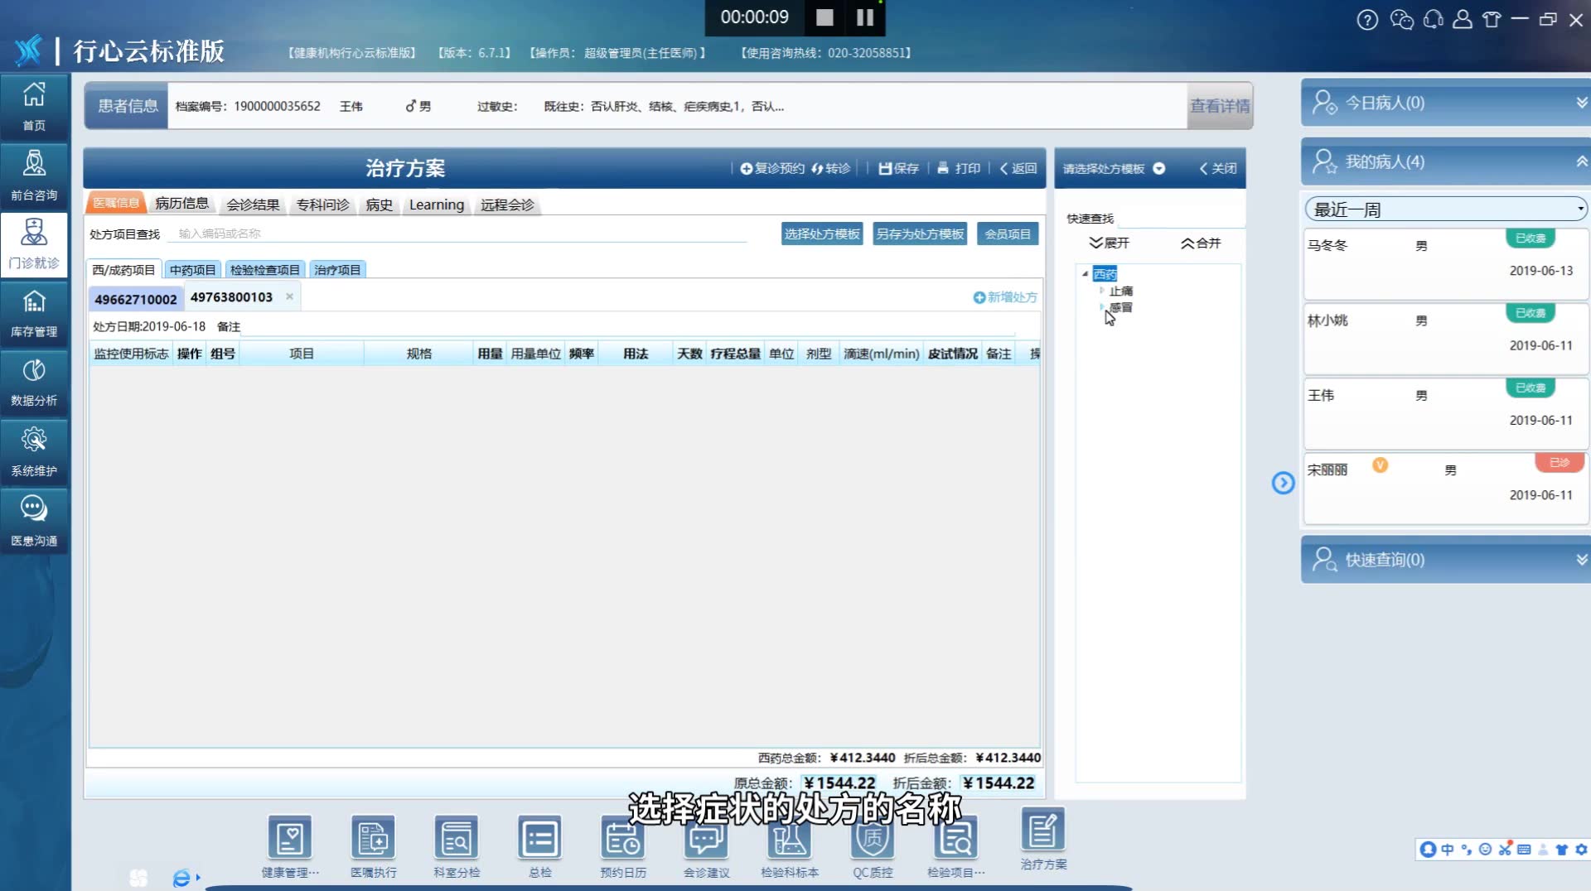Image resolution: width=1591 pixels, height=891 pixels.
Task: Pause the screen recording
Action: point(864,17)
